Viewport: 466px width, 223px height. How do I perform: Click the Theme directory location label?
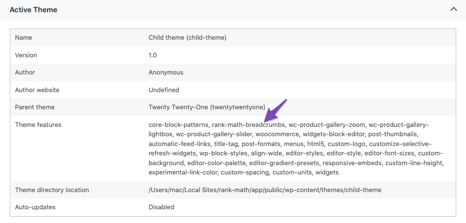click(x=52, y=190)
